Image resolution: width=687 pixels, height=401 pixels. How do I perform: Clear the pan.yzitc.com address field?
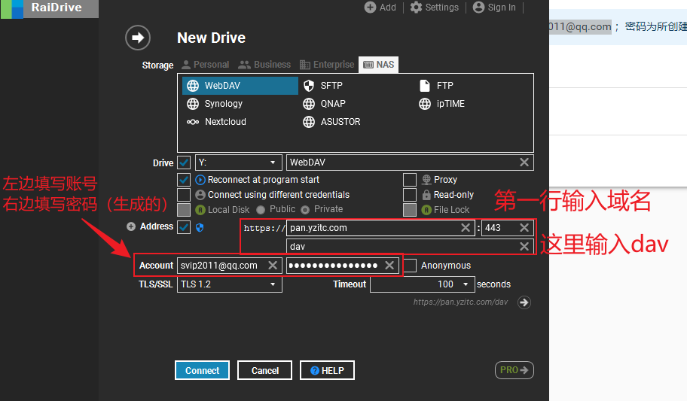(x=466, y=228)
